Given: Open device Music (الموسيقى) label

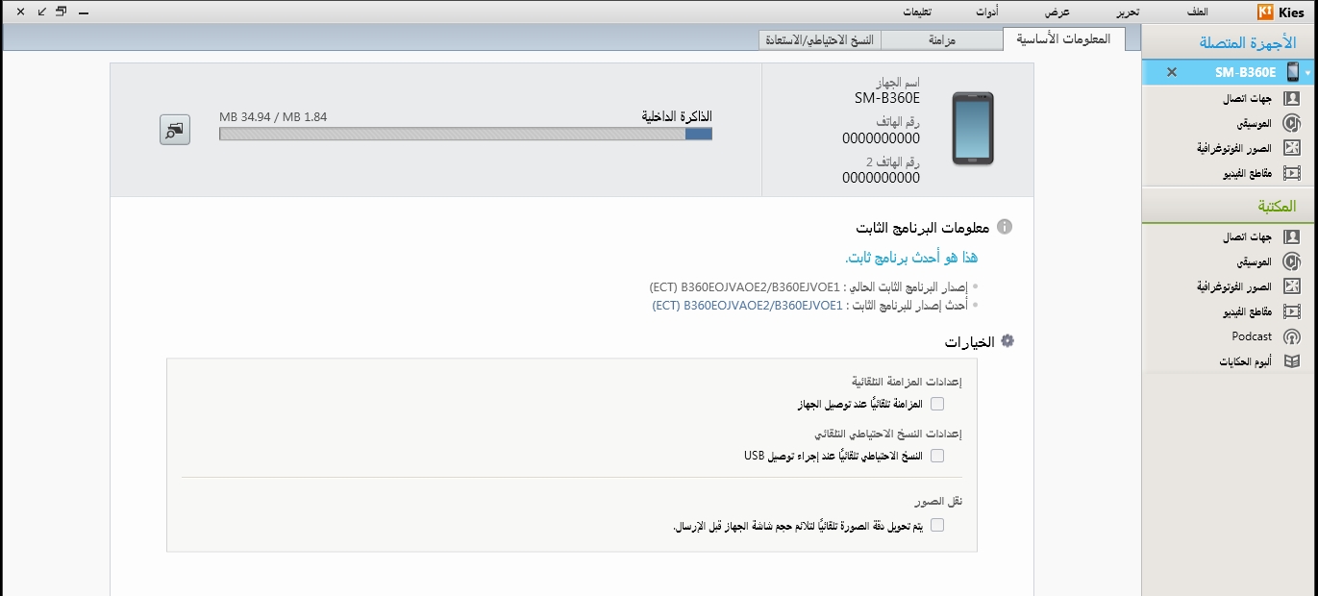Looking at the screenshot, I should pyautogui.click(x=1255, y=124).
